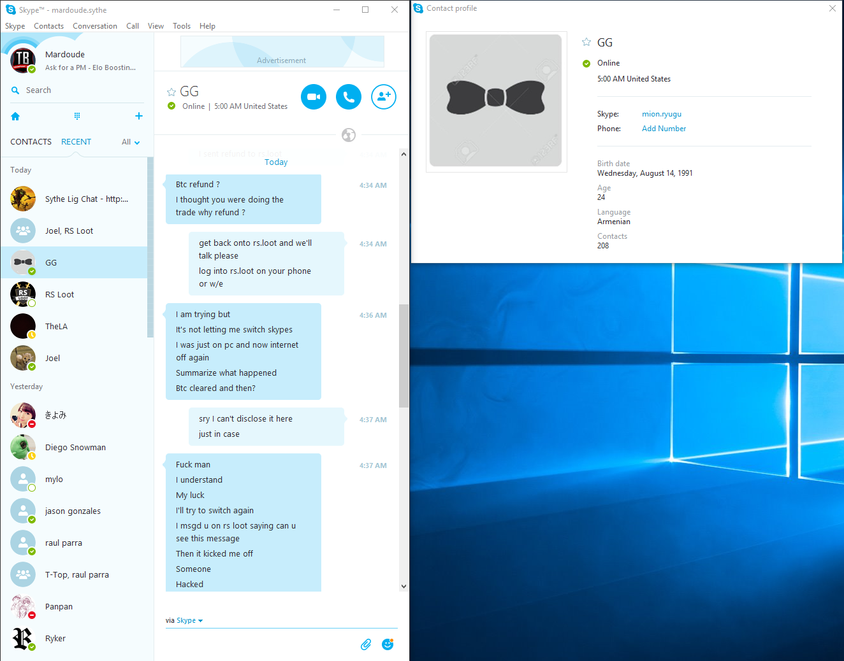This screenshot has height=661, width=844.
Task: Open the Joel, RS Loot group chat
Action: (74, 231)
